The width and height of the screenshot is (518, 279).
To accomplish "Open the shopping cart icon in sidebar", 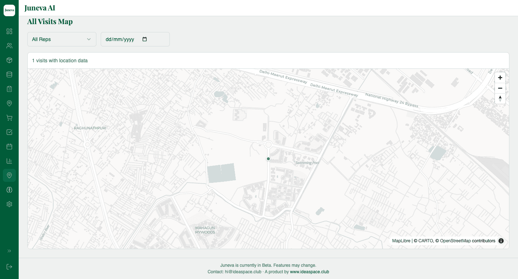I will pyautogui.click(x=9, y=118).
